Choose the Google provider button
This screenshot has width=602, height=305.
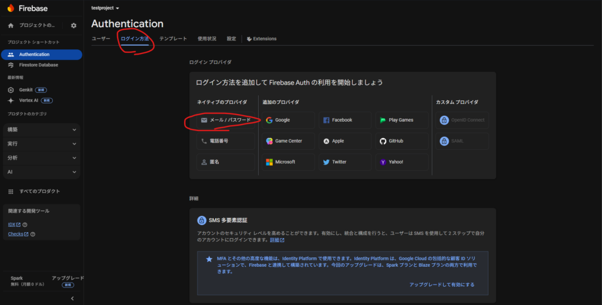pyautogui.click(x=288, y=120)
